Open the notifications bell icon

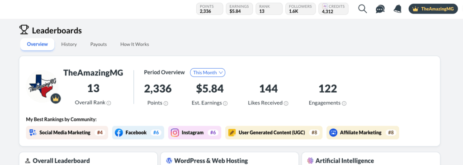(x=397, y=9)
